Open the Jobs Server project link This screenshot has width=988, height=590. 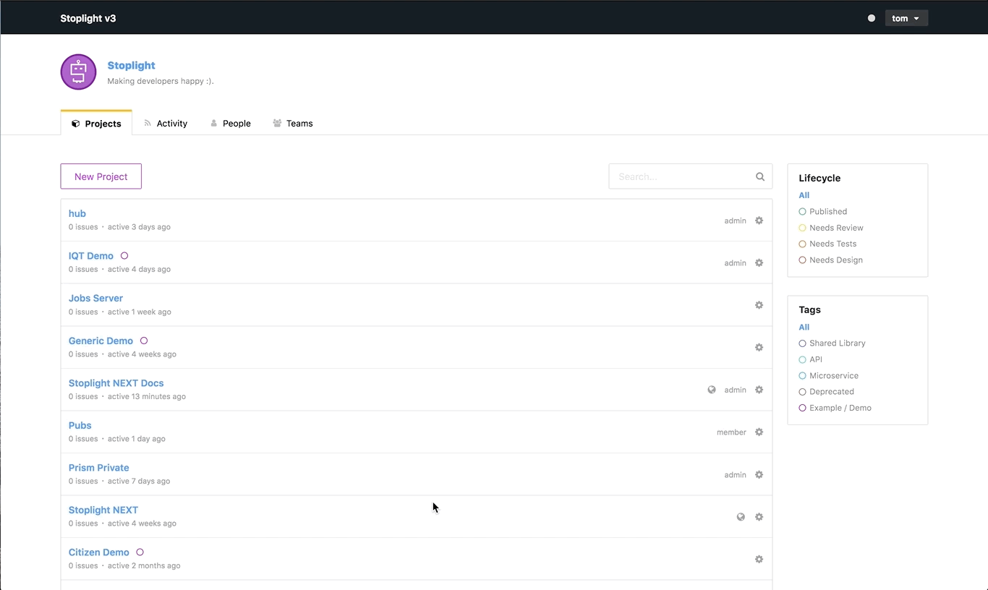click(95, 298)
